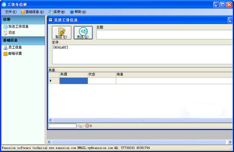This screenshot has width=234, height=152.
Task: Open the 文件(F) menu
Action: [11, 12]
